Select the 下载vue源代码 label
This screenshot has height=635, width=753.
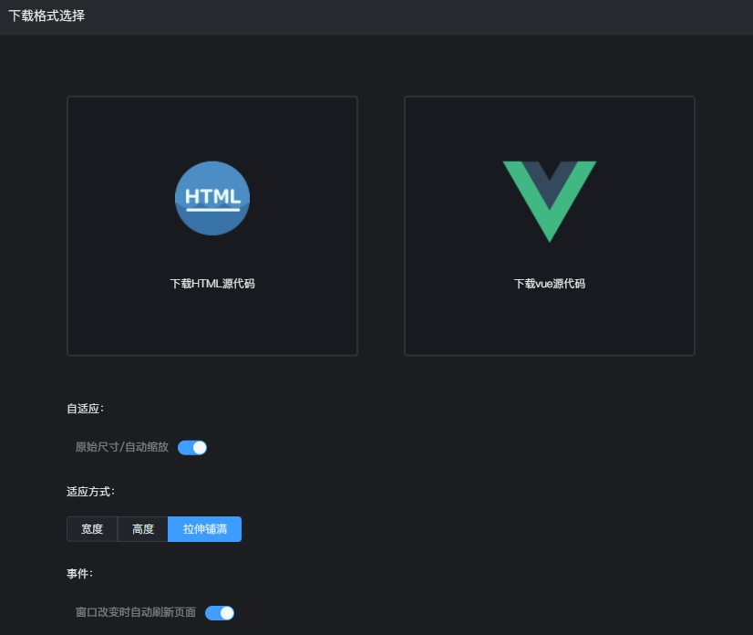click(550, 284)
